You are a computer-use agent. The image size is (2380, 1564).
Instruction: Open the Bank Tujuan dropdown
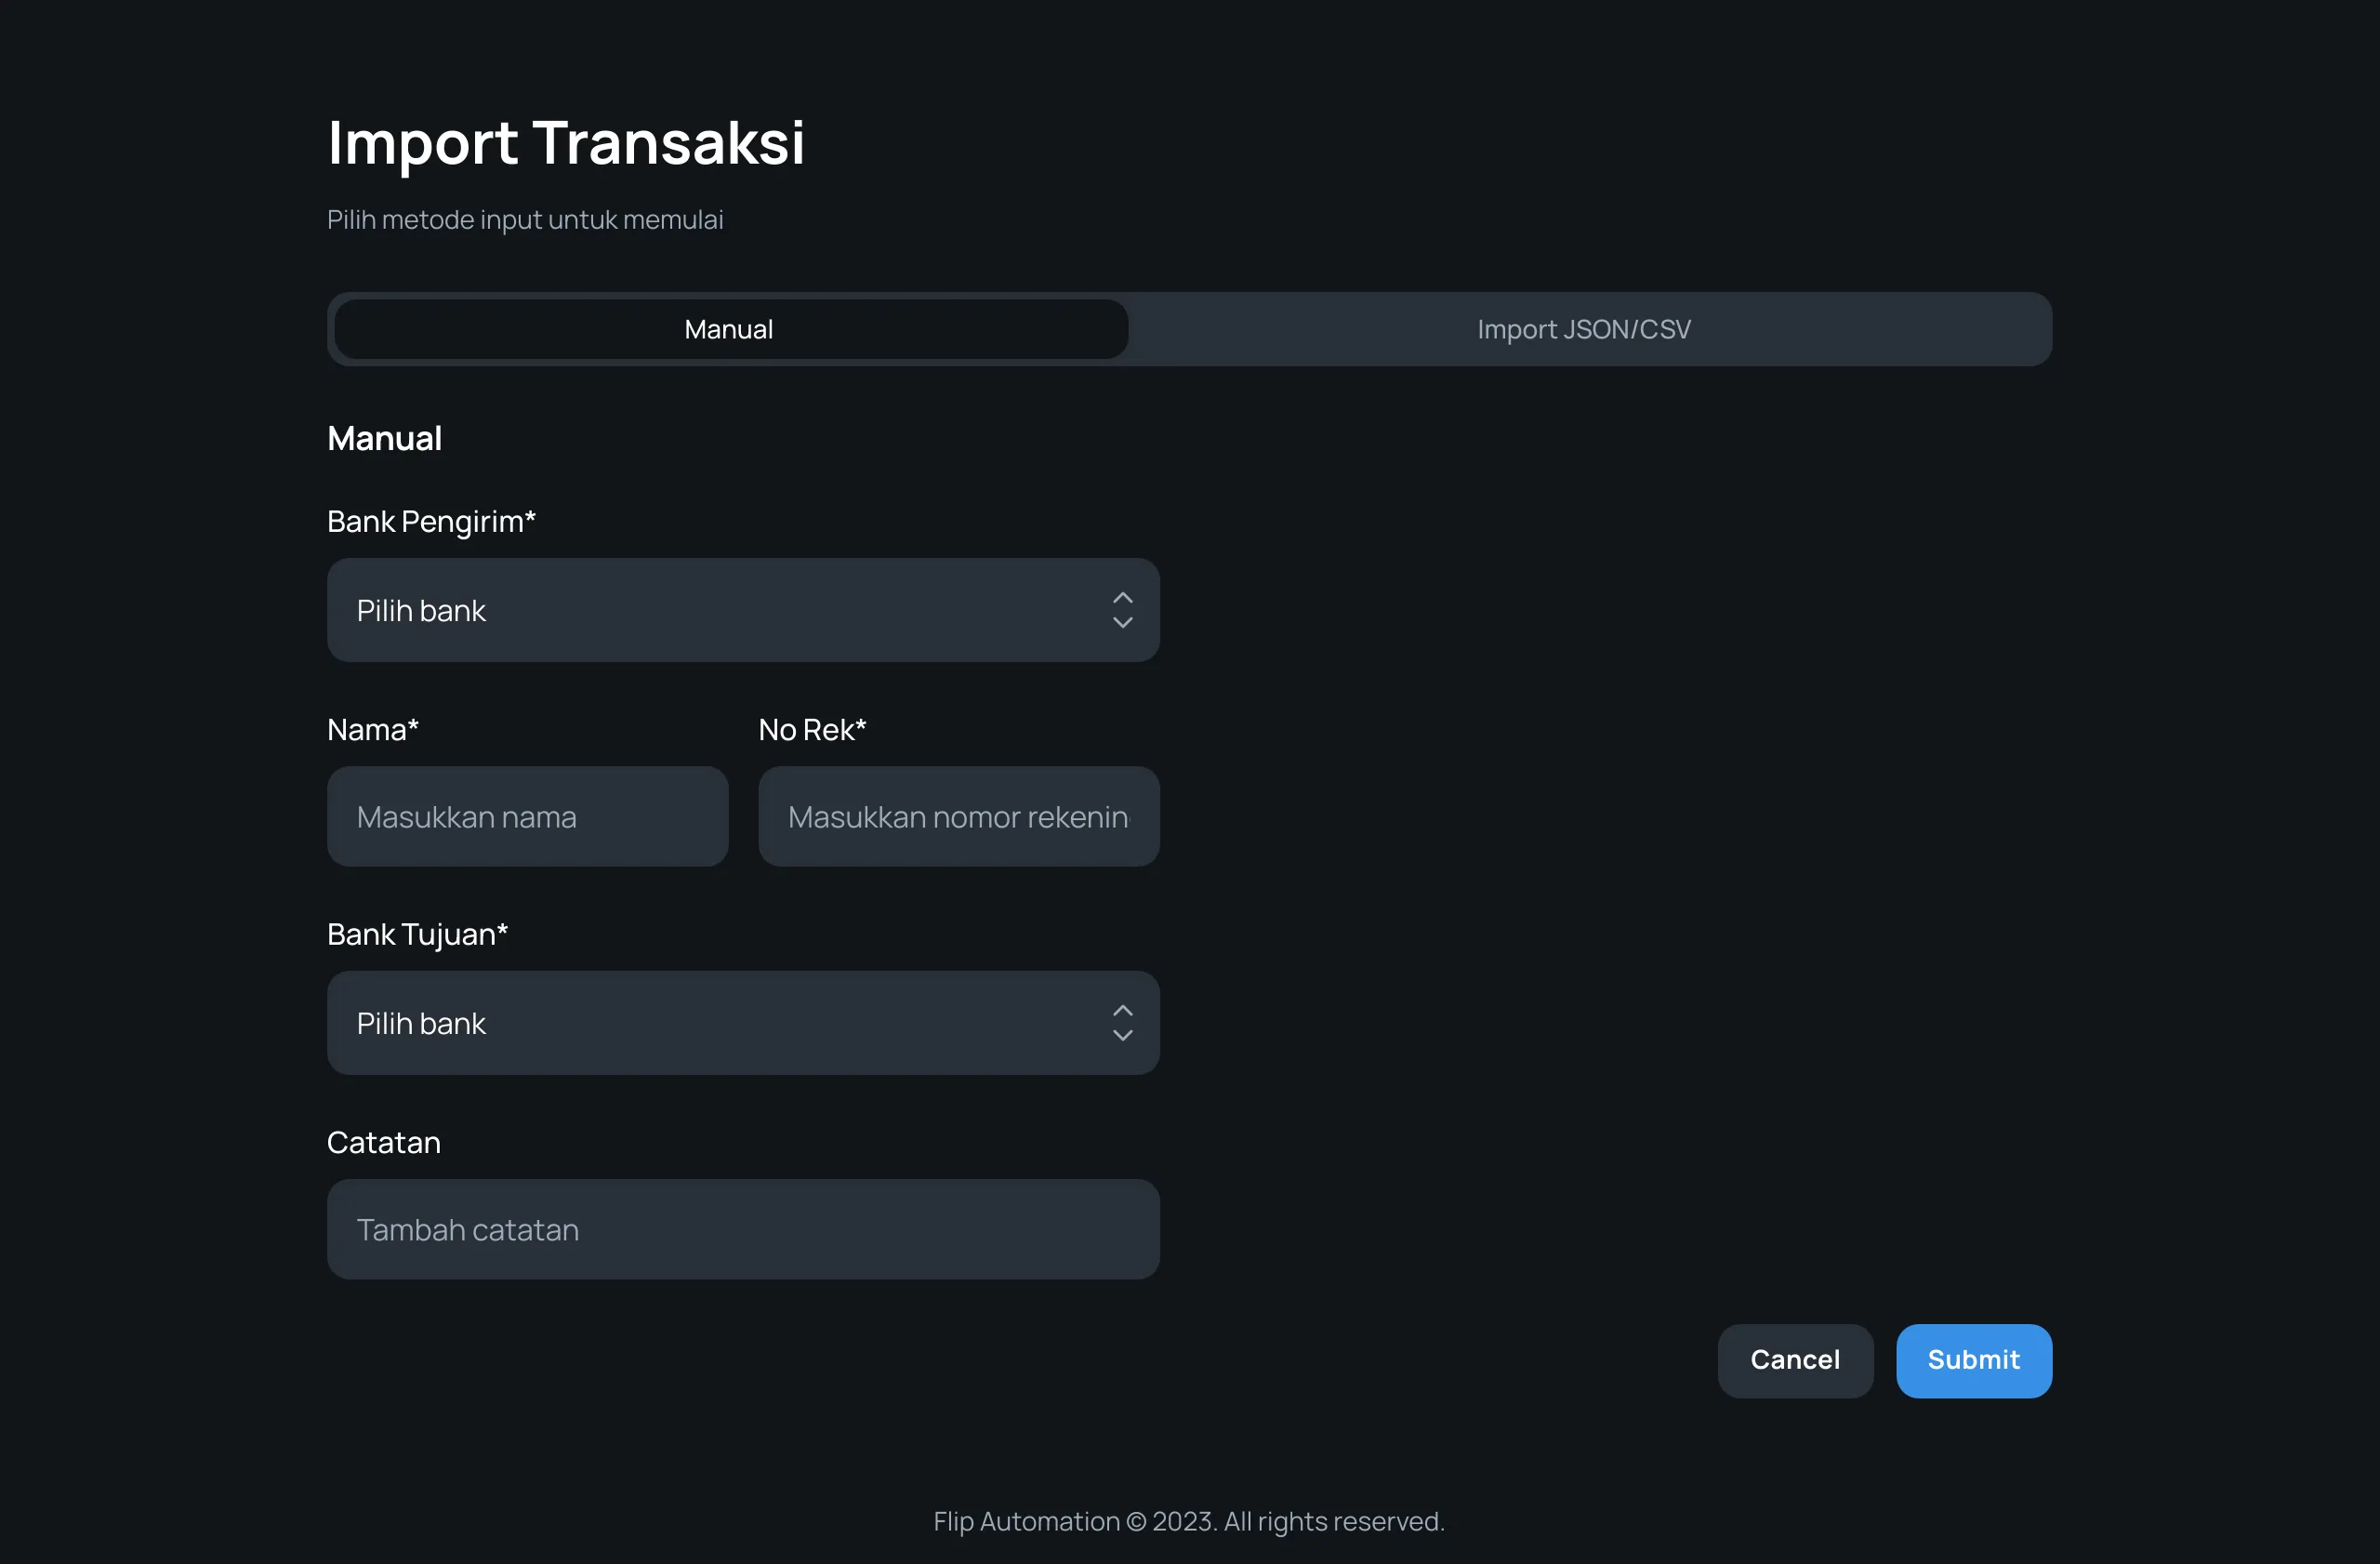(742, 1022)
